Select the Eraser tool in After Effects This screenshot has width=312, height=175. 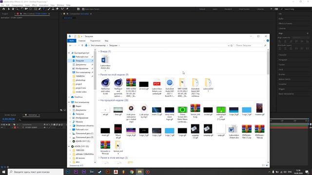pyautogui.click(x=57, y=9)
